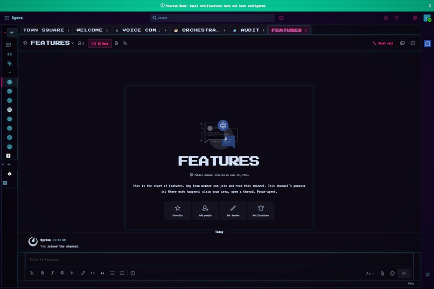434x289 pixels.
Task: Insert inline code in composer
Action: coord(93,273)
